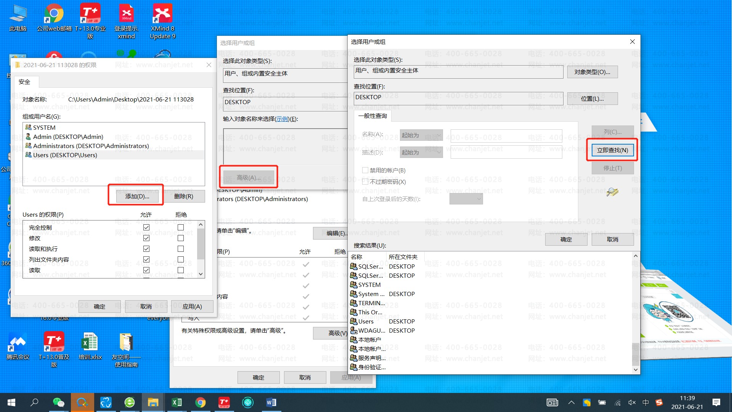732x412 pixels.
Task: Click the permissions list scroll-up arrow
Action: [x=201, y=225]
